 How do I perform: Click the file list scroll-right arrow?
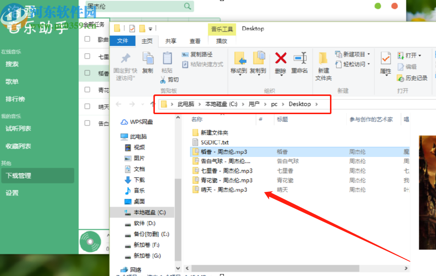pos(406,268)
